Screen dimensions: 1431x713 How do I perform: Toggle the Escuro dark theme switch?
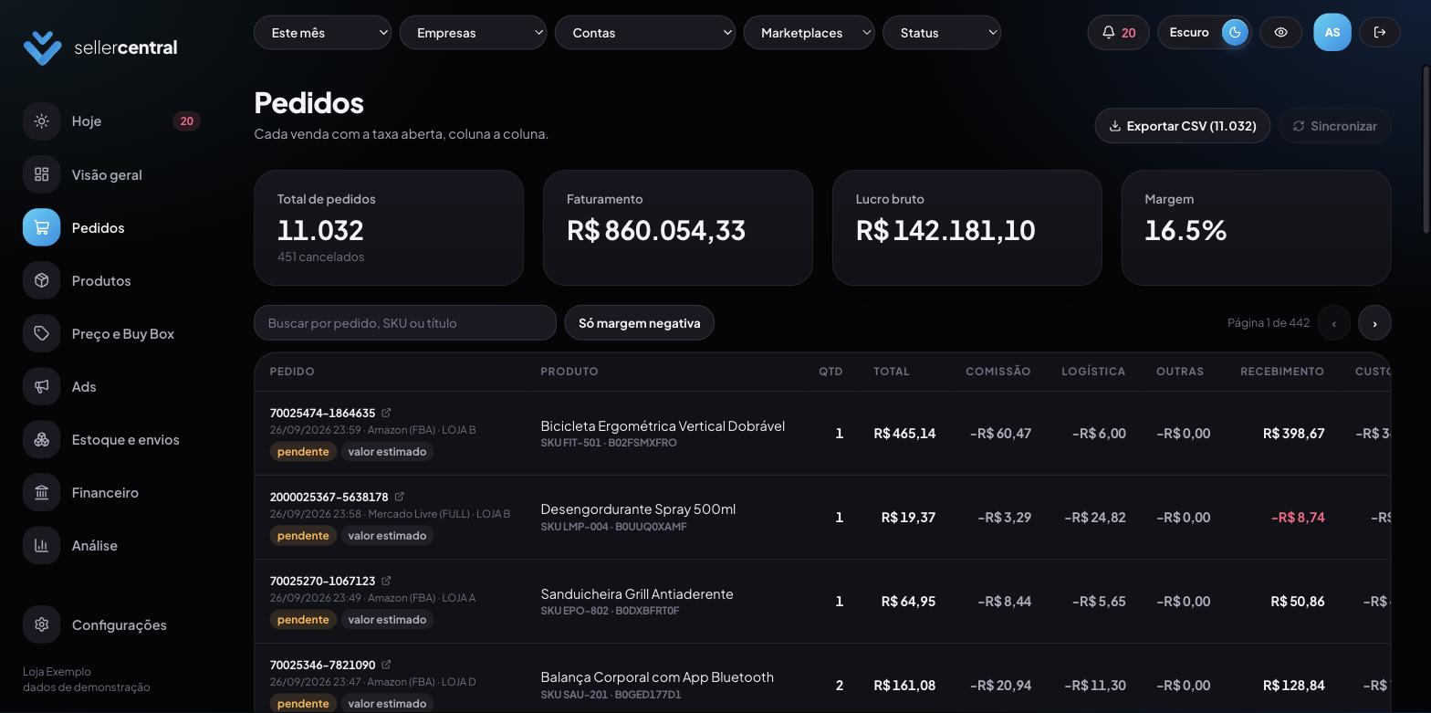click(1204, 33)
